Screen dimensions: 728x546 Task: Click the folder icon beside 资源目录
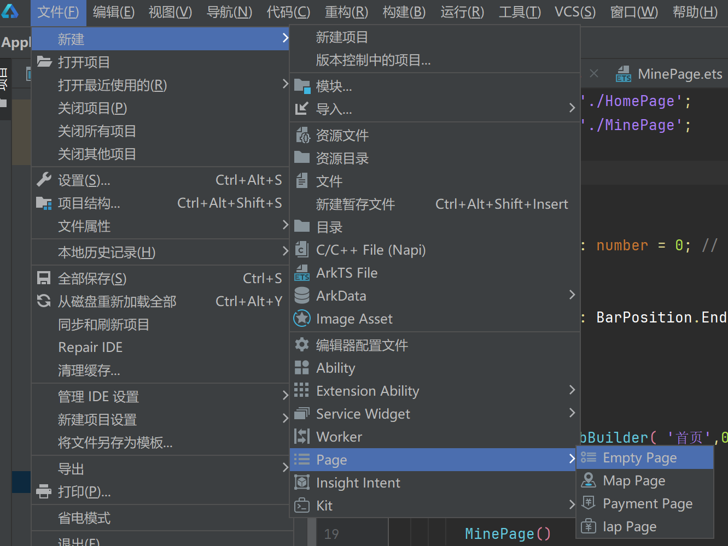(302, 157)
